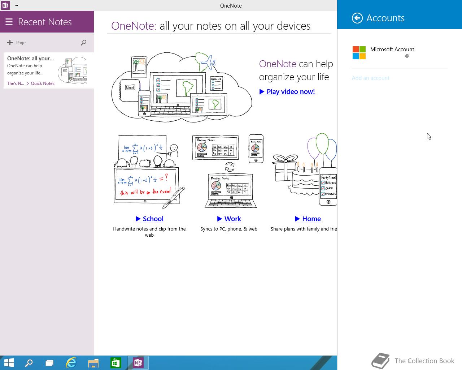Image resolution: width=462 pixels, height=370 pixels.
Task: Click the School classroom illustration
Action: tap(149, 172)
